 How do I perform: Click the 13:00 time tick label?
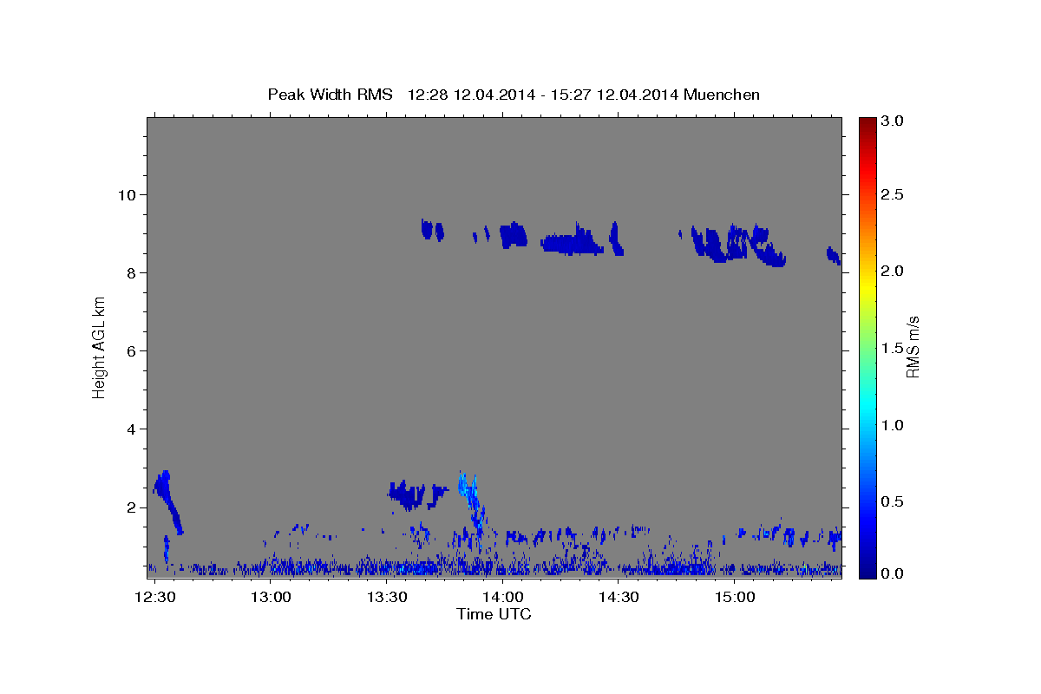tap(272, 597)
